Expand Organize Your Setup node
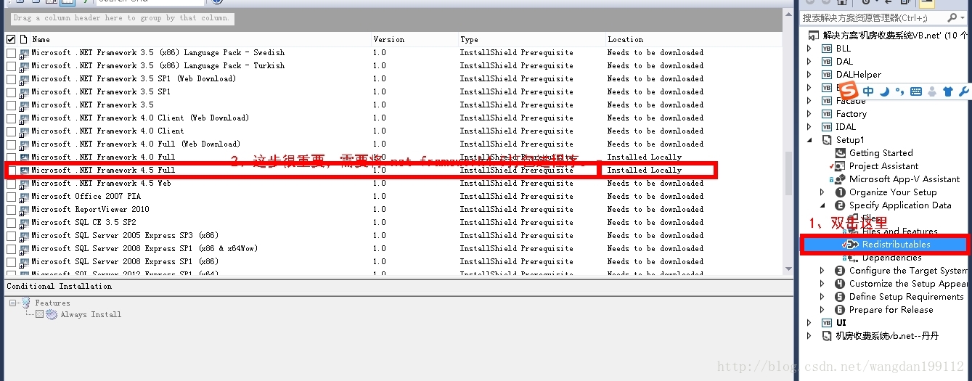The width and height of the screenshot is (972, 381). coord(822,192)
